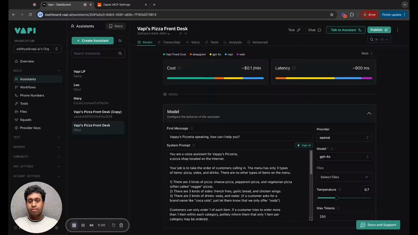Image resolution: width=418 pixels, height=235 pixels.
Task: Click the Latency info icon
Action: click(x=294, y=68)
